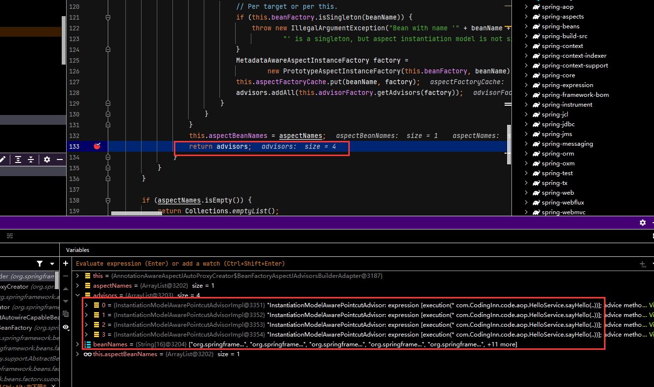Click the fold marker on line 134

pyautogui.click(x=108, y=157)
